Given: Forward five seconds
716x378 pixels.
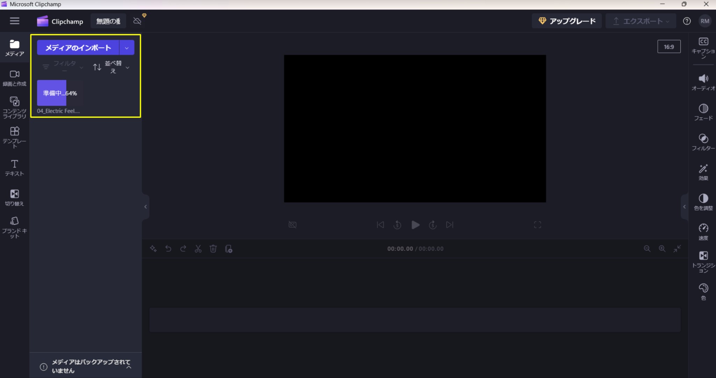Looking at the screenshot, I should [x=433, y=224].
